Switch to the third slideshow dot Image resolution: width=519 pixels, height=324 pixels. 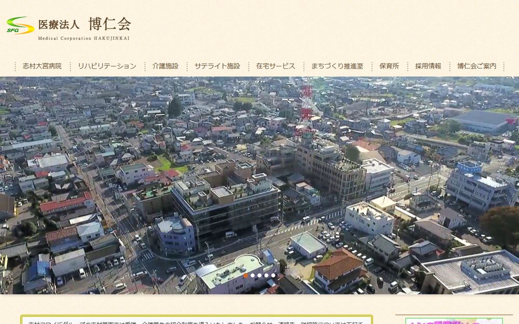tap(259, 275)
